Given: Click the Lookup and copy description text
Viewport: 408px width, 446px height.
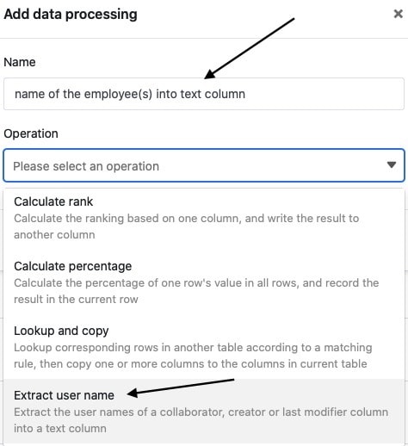Looking at the screenshot, I should [x=193, y=356].
